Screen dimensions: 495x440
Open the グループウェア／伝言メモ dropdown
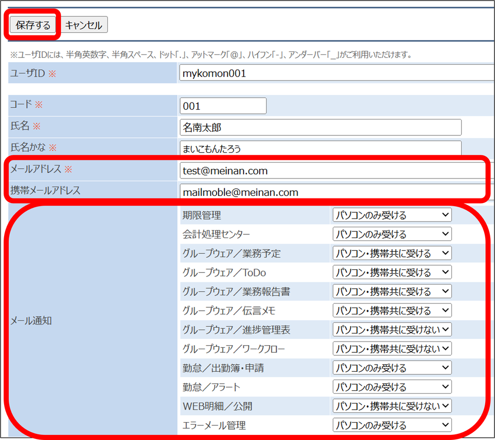point(392,310)
